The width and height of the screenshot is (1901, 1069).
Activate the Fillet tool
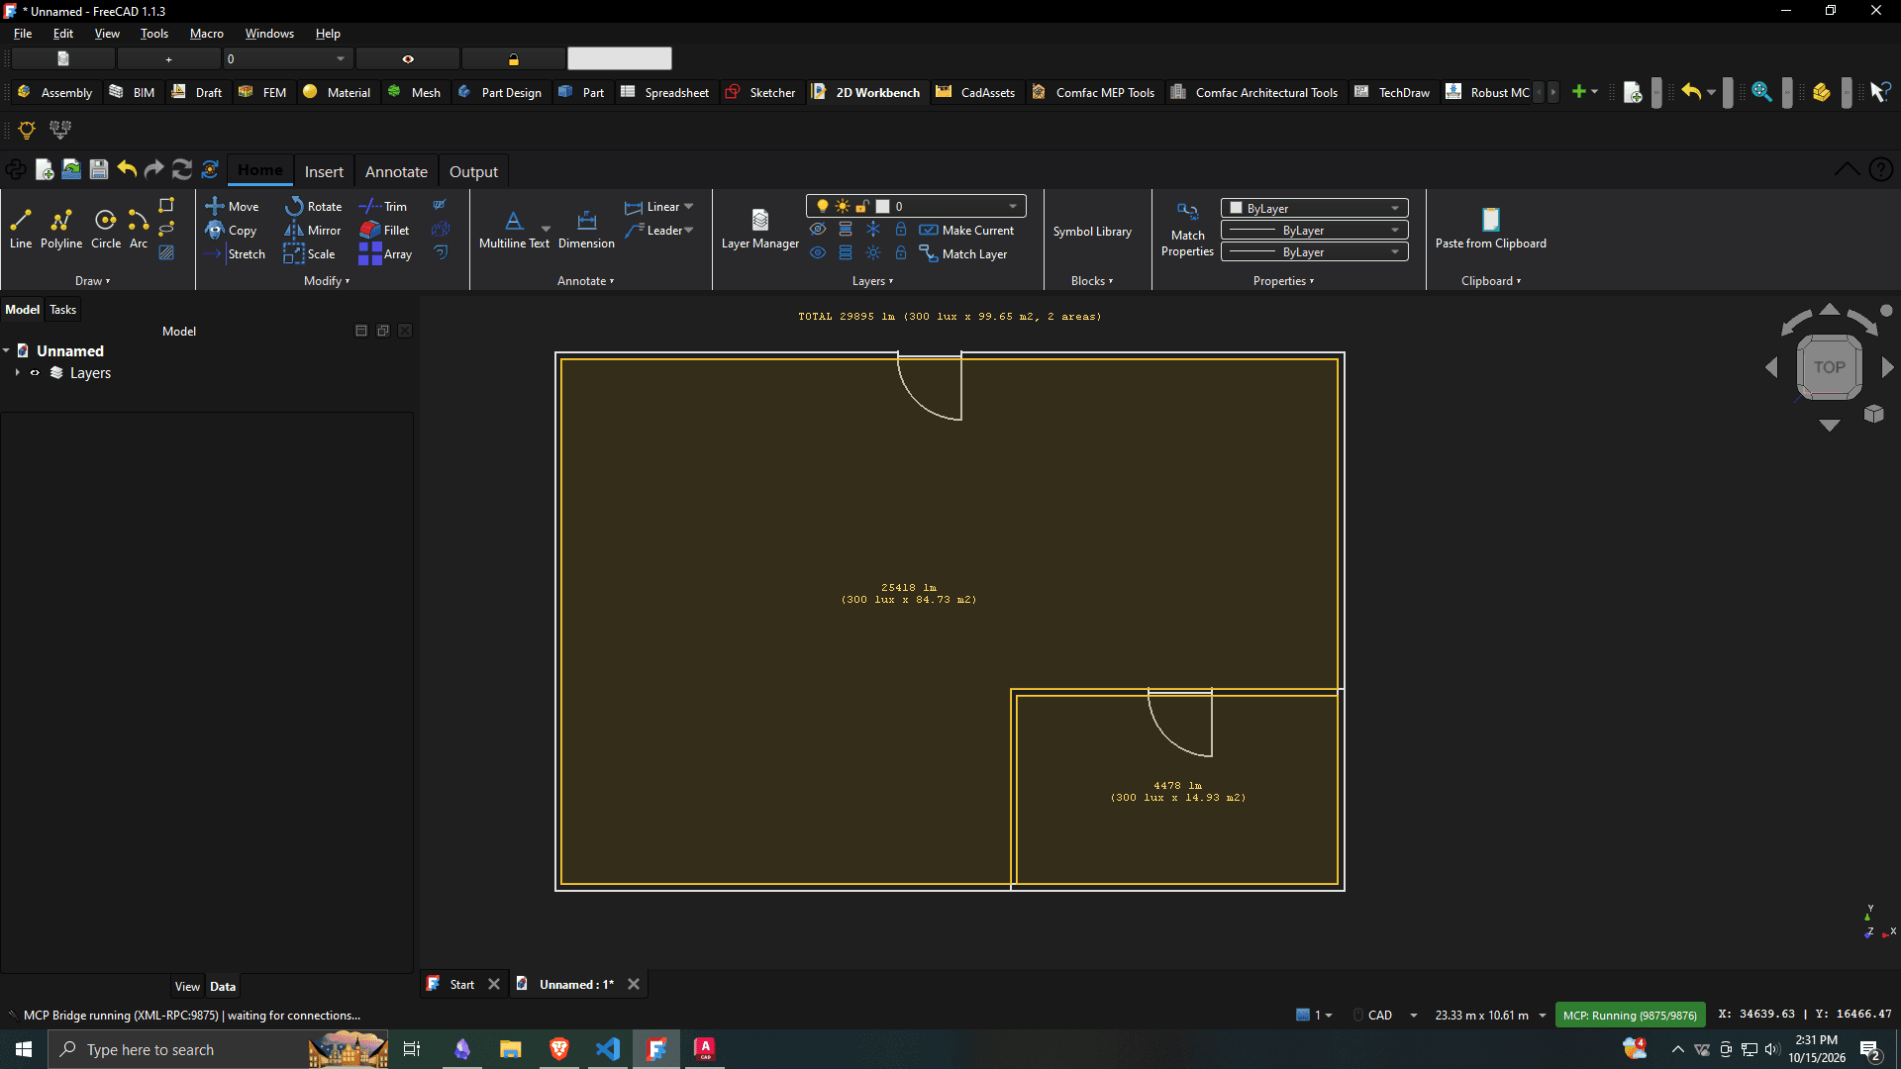coord(384,230)
